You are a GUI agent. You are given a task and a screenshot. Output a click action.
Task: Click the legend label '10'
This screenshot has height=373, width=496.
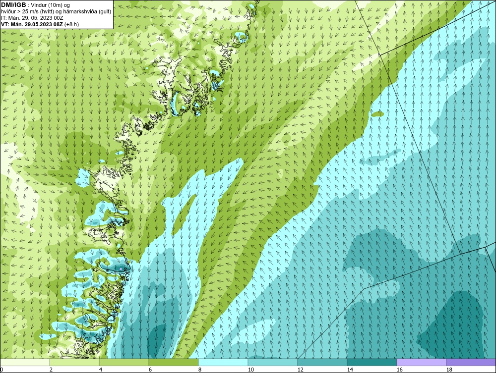click(251, 370)
